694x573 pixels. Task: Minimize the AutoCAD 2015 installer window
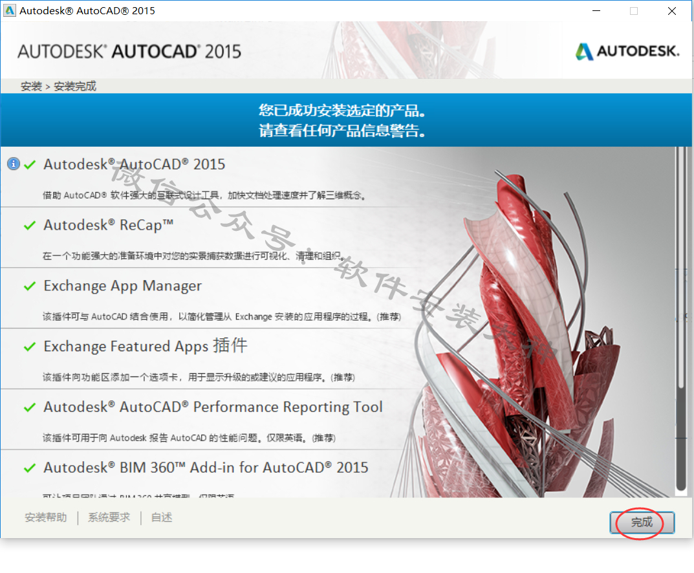(x=596, y=10)
